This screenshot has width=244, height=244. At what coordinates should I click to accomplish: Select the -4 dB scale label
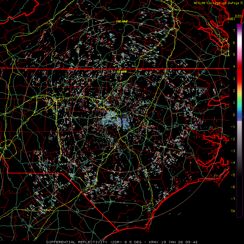pyautogui.click(x=233, y=163)
